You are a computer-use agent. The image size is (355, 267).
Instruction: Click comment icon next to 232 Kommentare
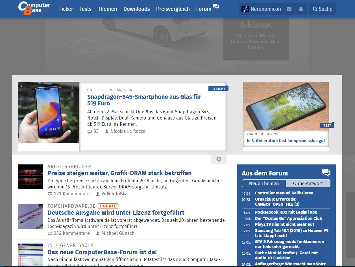pos(50,233)
